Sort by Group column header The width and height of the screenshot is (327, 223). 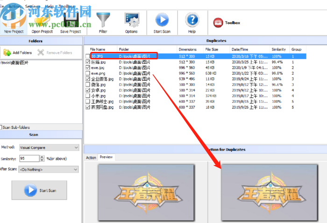pos(296,50)
